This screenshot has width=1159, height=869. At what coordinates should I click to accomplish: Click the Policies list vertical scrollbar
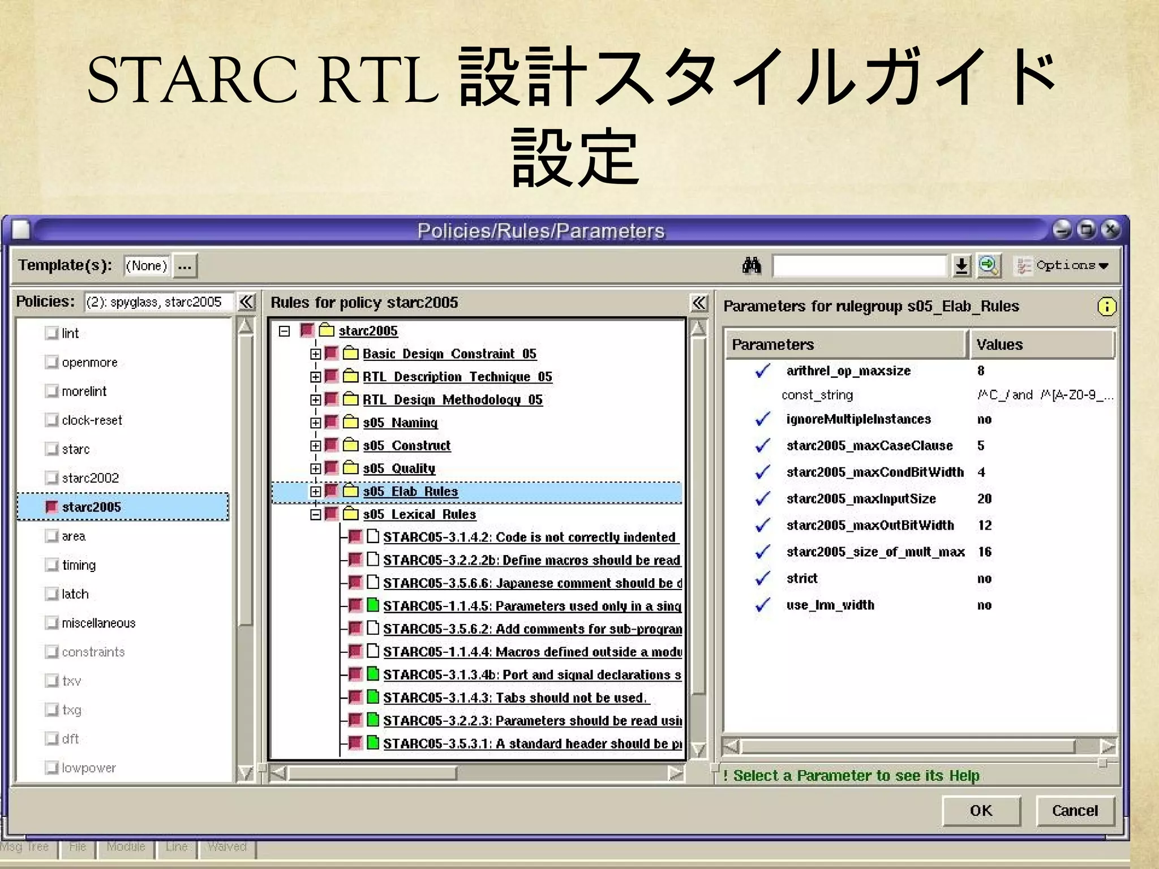pos(245,549)
